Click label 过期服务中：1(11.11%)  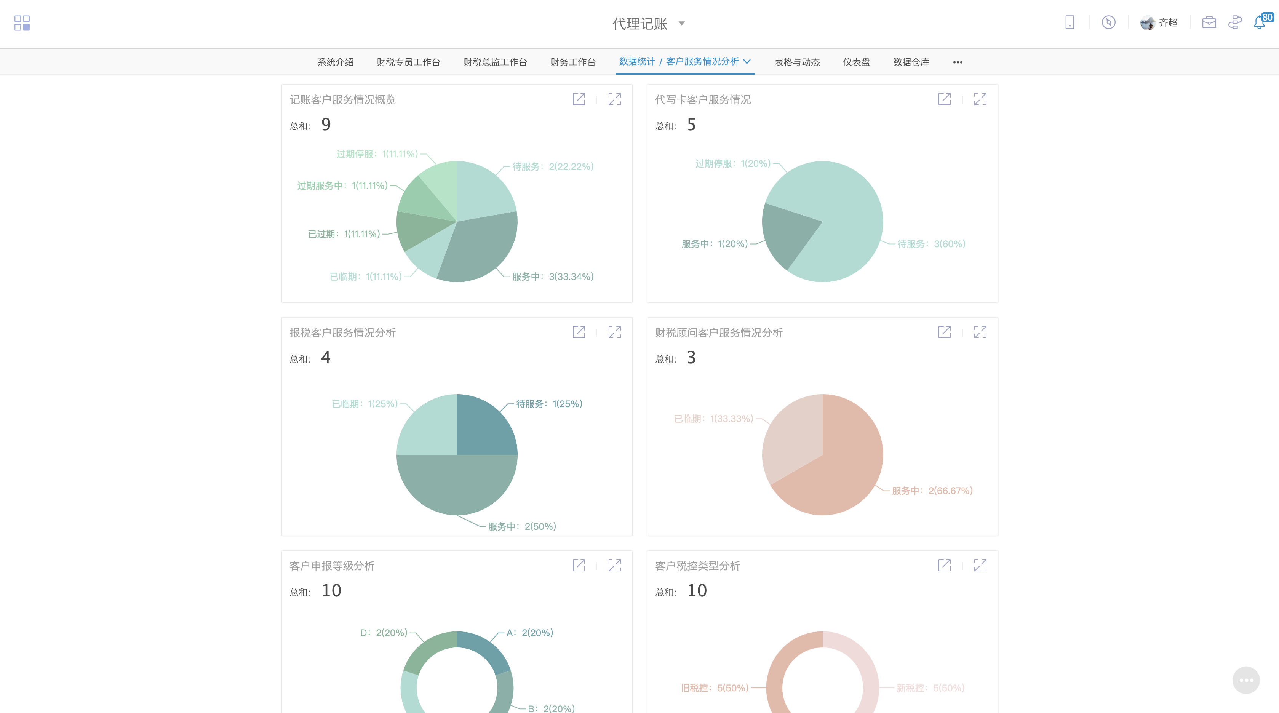tap(342, 186)
